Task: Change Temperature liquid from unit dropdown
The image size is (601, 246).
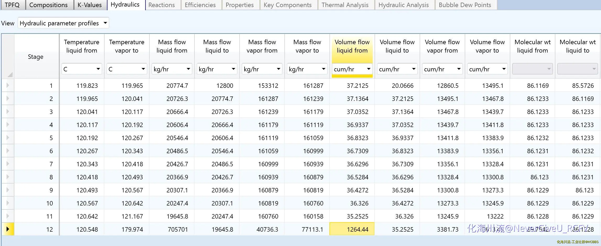Action: click(x=82, y=69)
